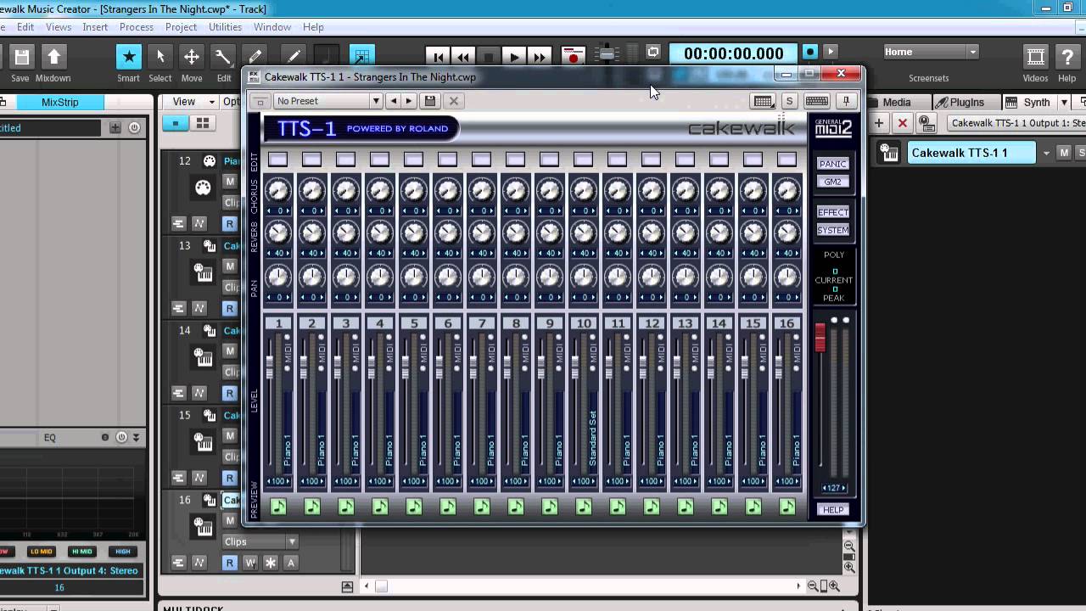
Task: Toggle the S button in TTS-1 toolbar
Action: 789,101
